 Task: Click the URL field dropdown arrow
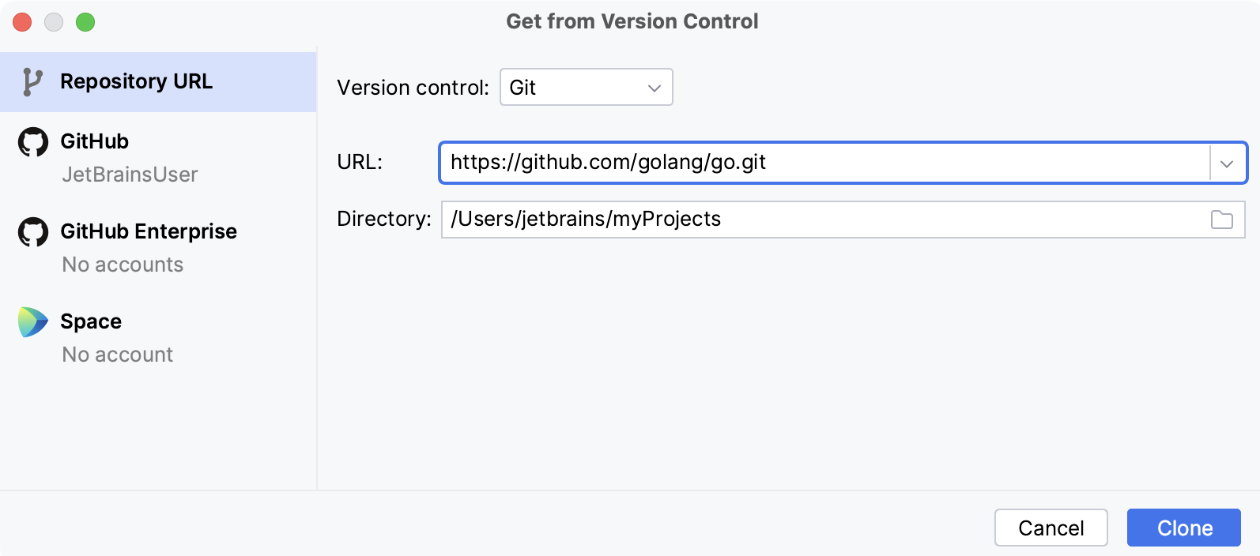click(1228, 163)
